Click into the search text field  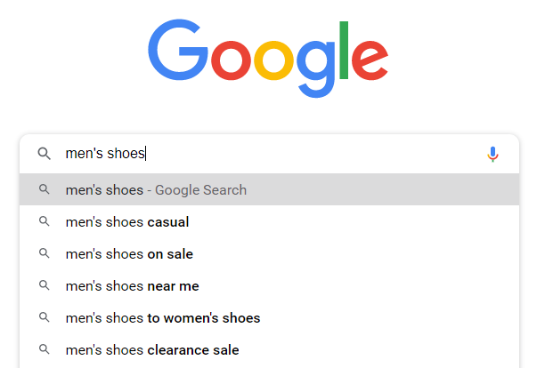click(x=267, y=154)
